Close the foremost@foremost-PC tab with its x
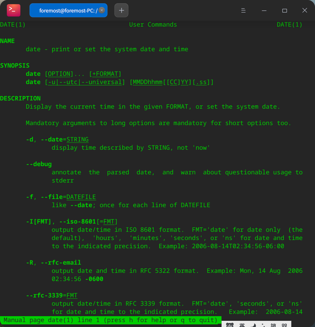The image size is (315, 327). point(101,10)
